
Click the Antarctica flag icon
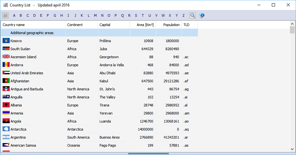click(x=6, y=129)
